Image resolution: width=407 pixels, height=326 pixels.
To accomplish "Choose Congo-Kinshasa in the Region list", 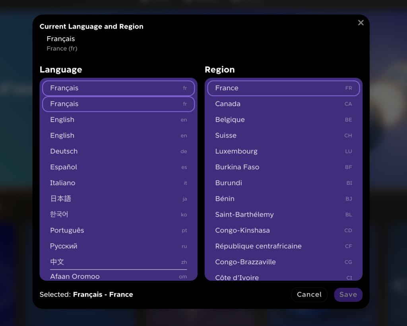I will click(x=283, y=231).
